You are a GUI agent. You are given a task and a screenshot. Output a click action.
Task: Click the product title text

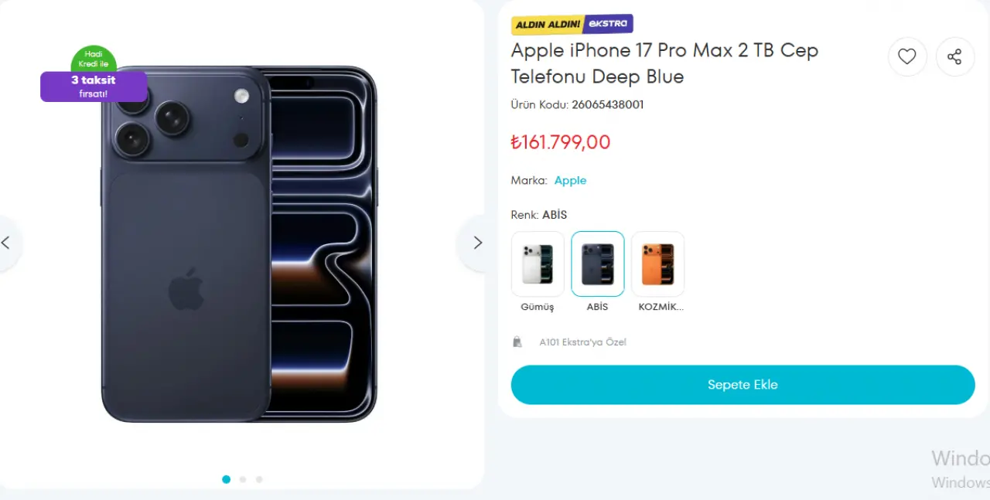[x=664, y=63]
